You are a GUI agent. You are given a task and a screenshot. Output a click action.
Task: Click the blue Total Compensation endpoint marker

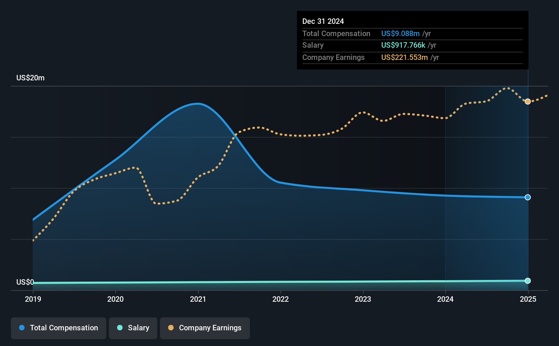[528, 197]
